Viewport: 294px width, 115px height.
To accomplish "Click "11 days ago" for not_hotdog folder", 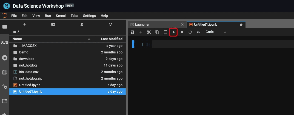I will (x=113, y=65).
